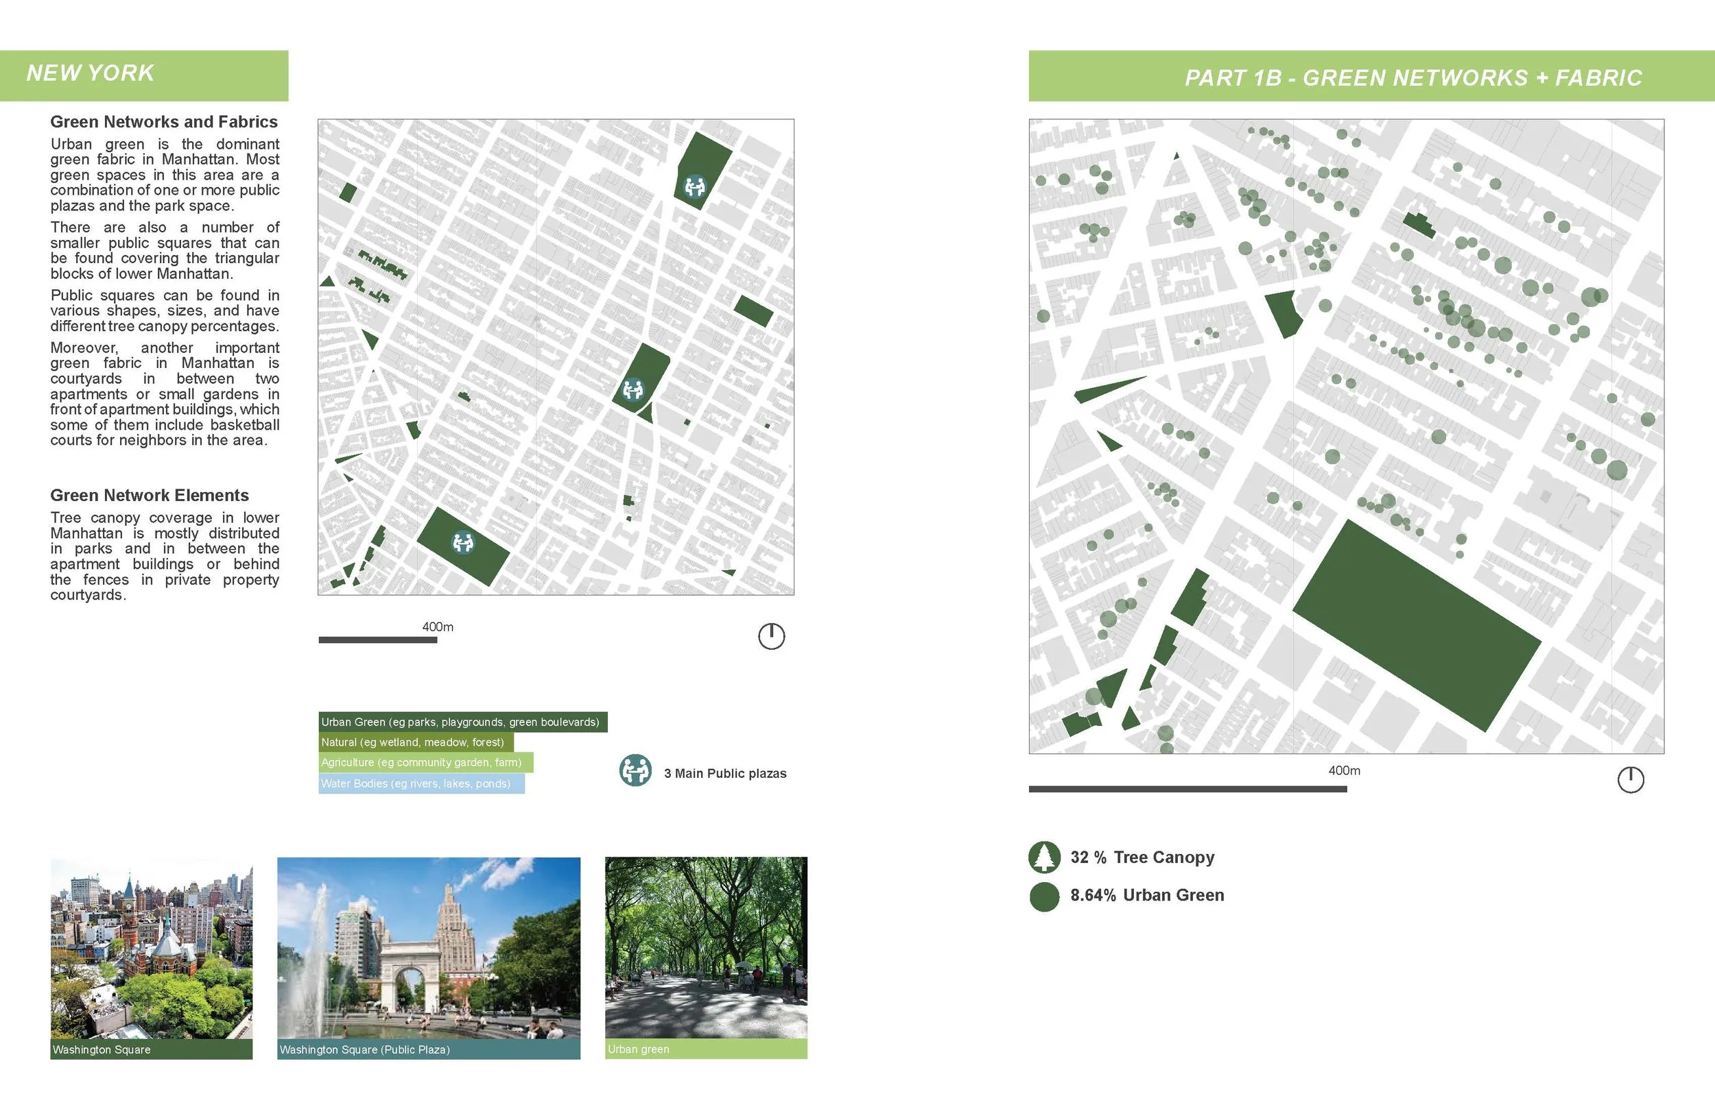
Task: Click the tree canopy pine tree icon
Action: [1044, 857]
